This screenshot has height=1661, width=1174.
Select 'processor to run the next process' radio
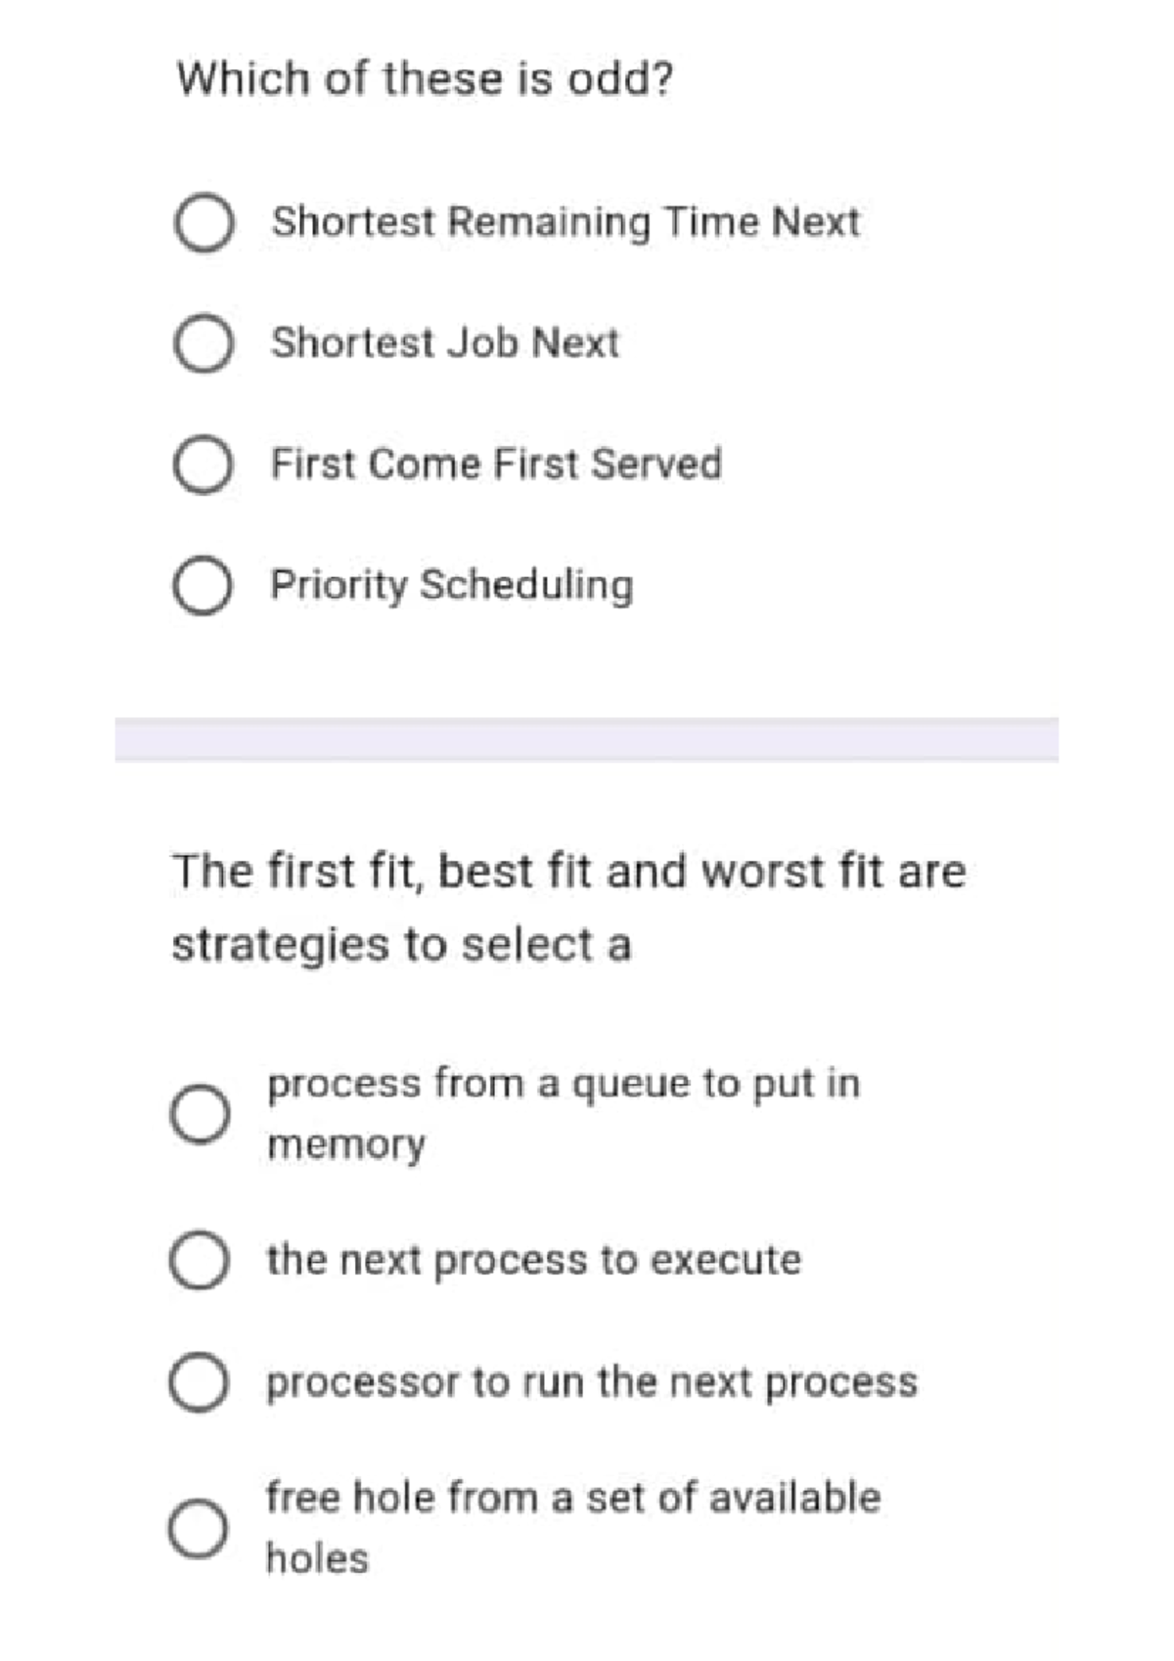201,1382
